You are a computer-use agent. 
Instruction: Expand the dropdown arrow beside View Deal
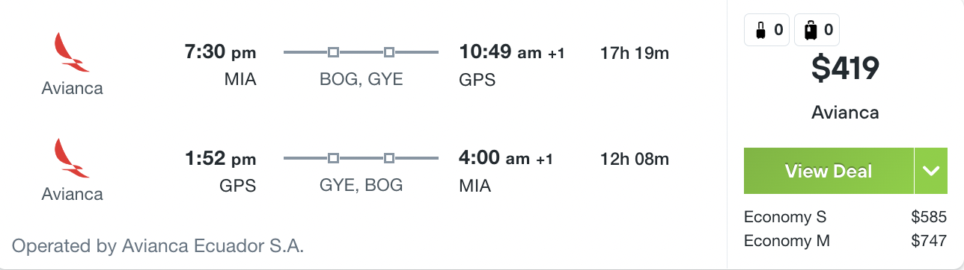coord(931,171)
